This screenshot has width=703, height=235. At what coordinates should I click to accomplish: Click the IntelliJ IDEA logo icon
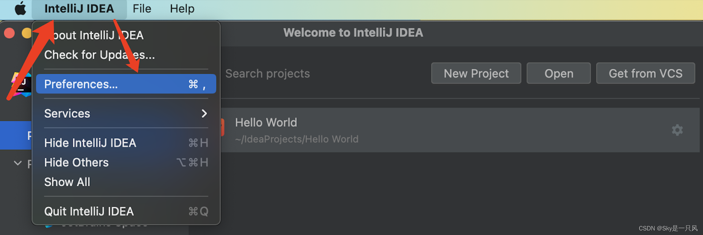21,85
